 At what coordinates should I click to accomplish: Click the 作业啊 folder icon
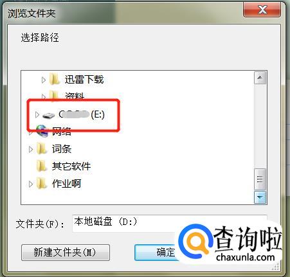click(x=42, y=183)
